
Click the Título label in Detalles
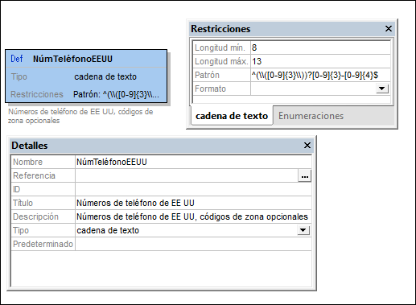(x=23, y=203)
